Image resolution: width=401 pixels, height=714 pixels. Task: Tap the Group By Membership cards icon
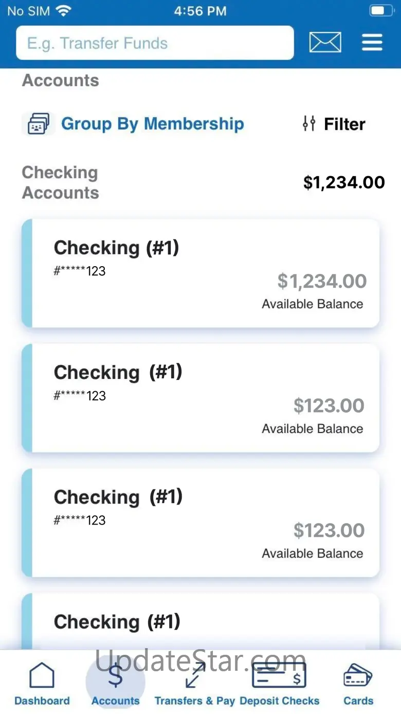coord(38,124)
